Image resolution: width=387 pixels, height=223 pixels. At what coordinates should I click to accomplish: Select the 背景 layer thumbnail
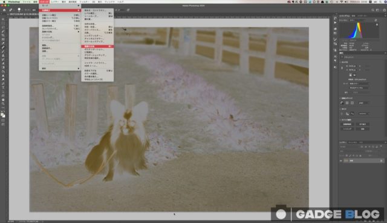pyautogui.click(x=346, y=161)
